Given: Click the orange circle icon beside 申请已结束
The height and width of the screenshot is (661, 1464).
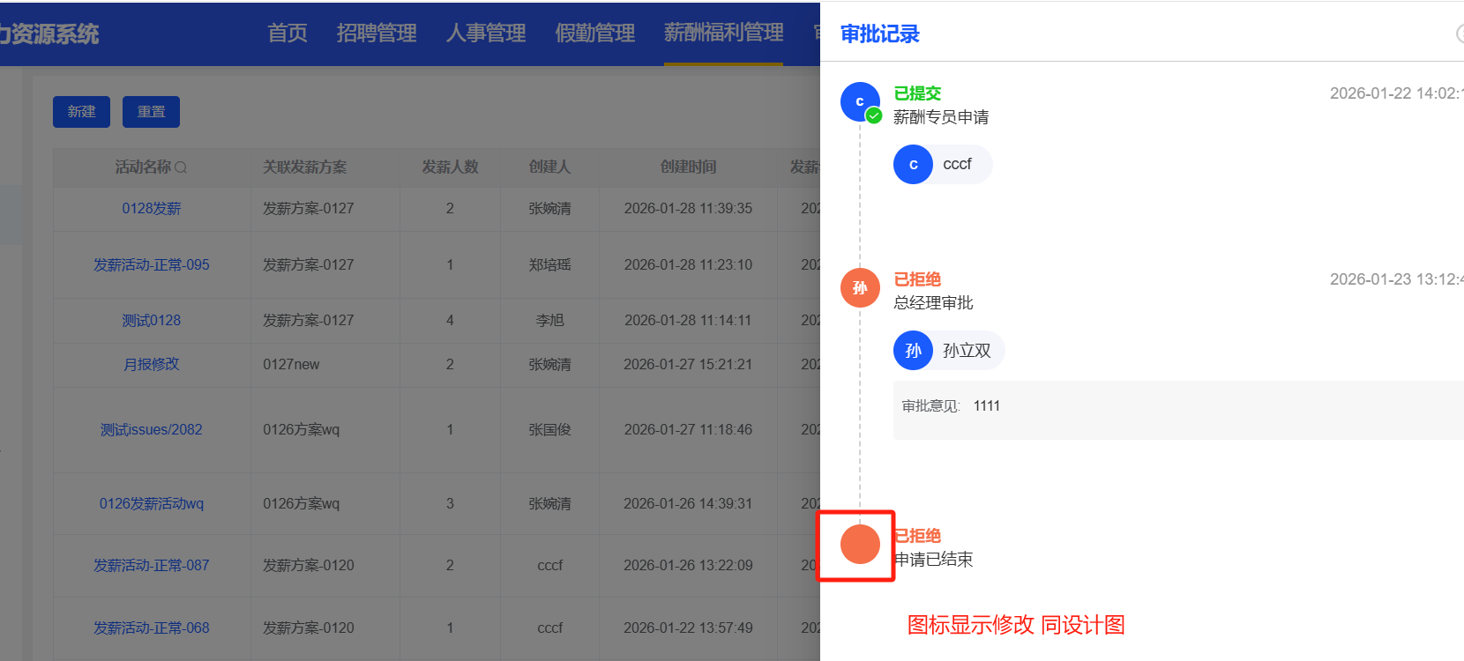Looking at the screenshot, I should pyautogui.click(x=860, y=545).
